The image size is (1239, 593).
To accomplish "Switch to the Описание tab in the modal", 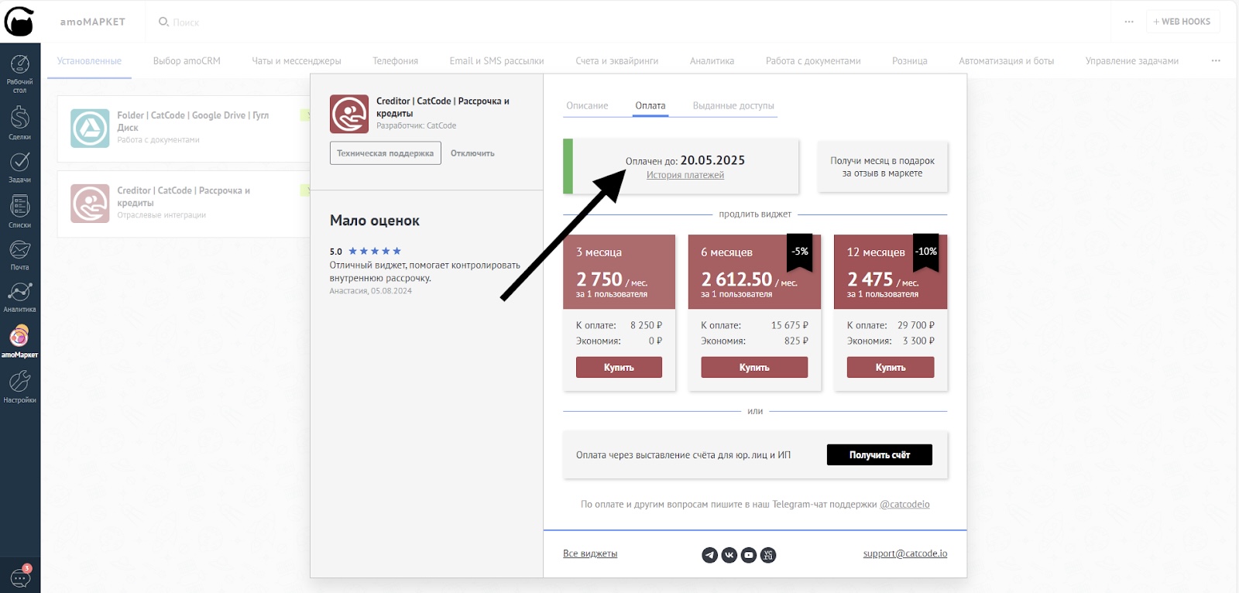I will click(587, 105).
